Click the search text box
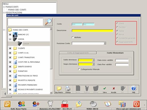The height and width of the screenshot is (110, 147). click(25, 22)
